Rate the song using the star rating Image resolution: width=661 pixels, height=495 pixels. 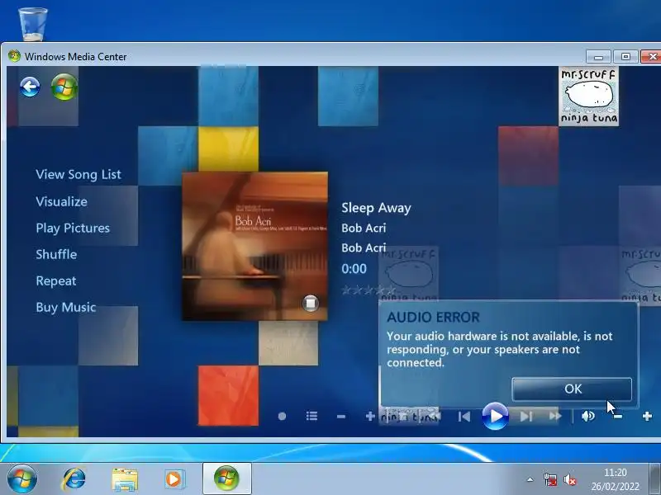(369, 290)
